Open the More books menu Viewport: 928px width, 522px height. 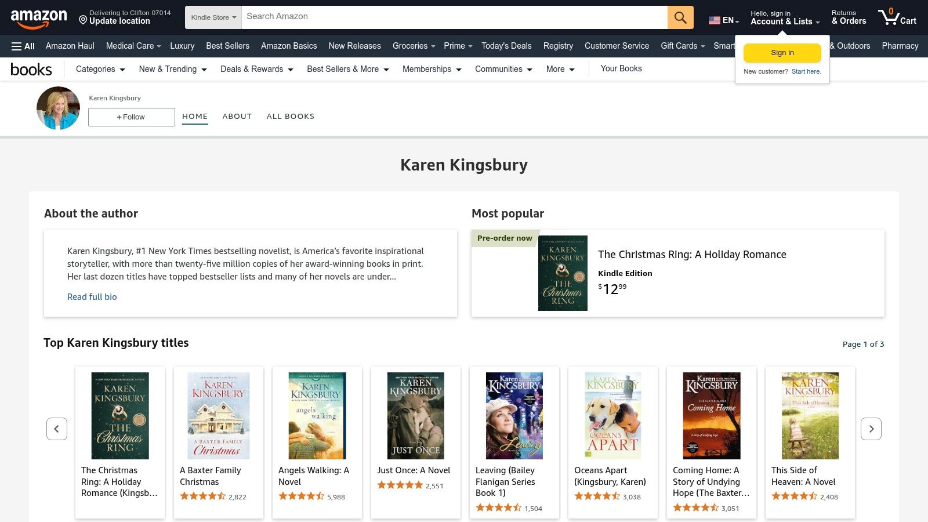click(560, 69)
